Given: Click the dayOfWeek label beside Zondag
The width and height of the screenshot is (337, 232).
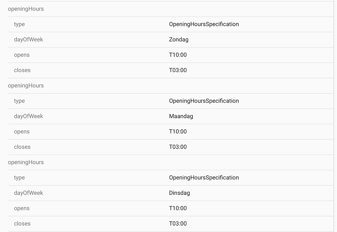Looking at the screenshot, I should pyautogui.click(x=29, y=40).
